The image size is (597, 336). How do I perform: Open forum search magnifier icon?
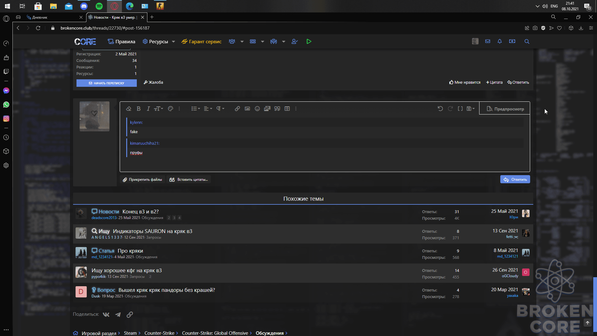coord(527,41)
